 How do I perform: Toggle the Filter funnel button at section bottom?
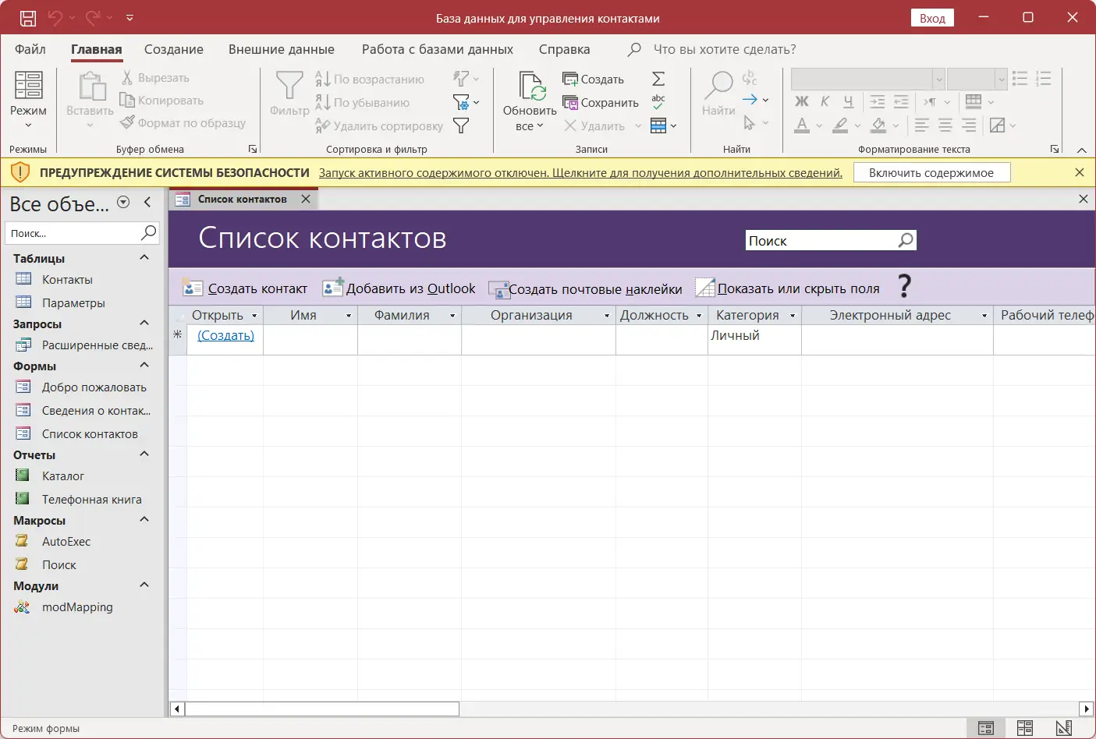(461, 126)
